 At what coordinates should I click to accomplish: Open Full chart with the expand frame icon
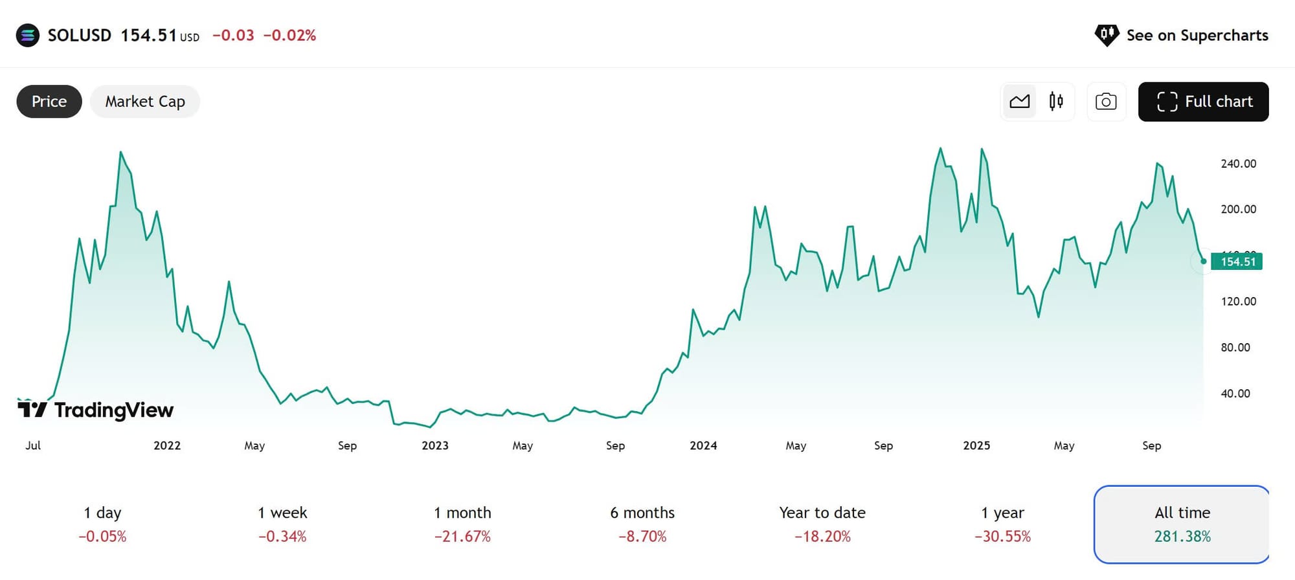pos(1168,101)
